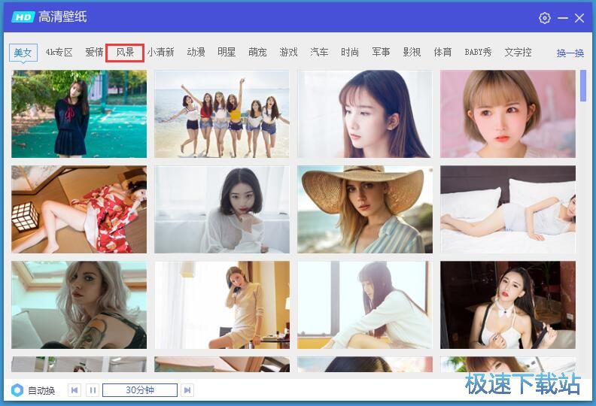Pick the white collar dark room wallpaper
Viewport: 596px width, 406px height.
pos(508,305)
